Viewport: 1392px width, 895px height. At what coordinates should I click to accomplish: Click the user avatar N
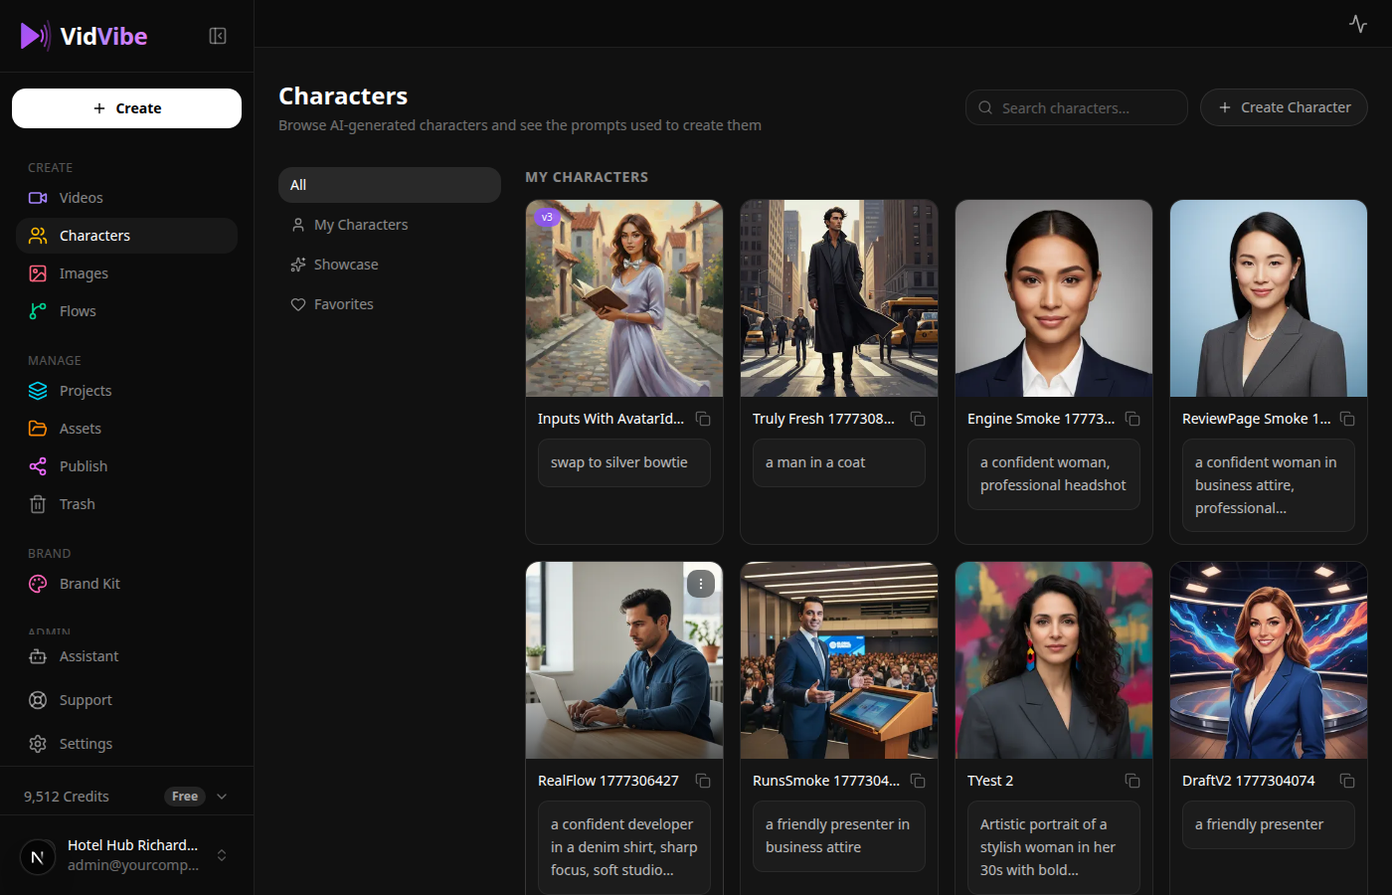(38, 856)
